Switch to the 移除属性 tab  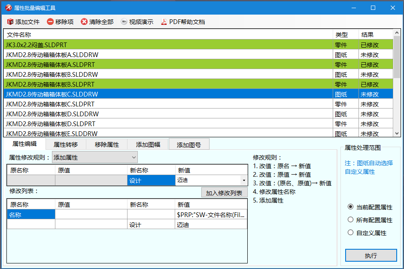click(107, 145)
